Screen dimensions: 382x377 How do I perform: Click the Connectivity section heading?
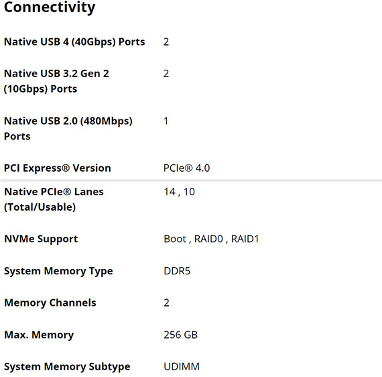pyautogui.click(x=50, y=7)
